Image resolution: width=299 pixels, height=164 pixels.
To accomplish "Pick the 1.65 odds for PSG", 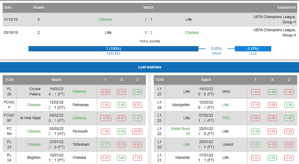I will [x=289, y=118].
